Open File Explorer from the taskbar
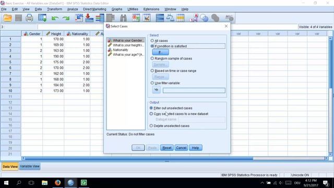The height and width of the screenshot is (188, 334). point(44,183)
